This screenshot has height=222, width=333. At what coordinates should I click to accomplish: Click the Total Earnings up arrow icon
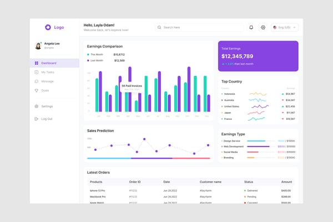click(223, 64)
